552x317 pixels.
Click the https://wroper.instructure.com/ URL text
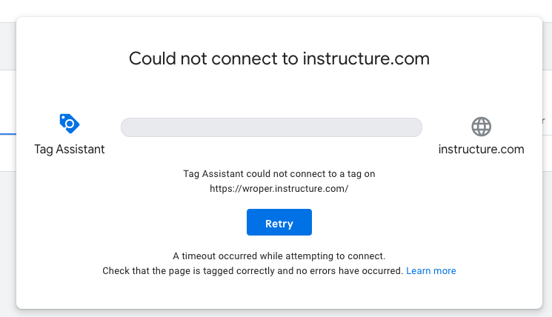tap(279, 188)
